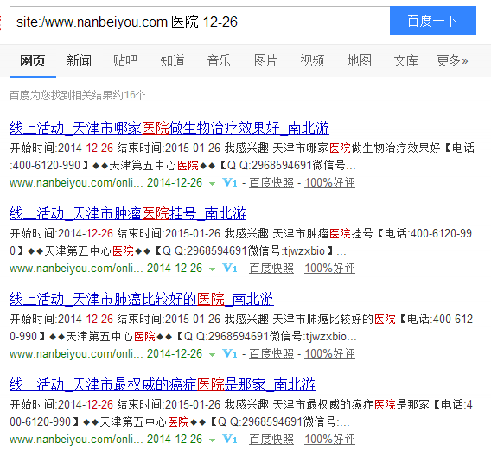Open 百度快照 for 最权威的癌症 result
Image resolution: width=491 pixels, height=456 pixels.
271,439
